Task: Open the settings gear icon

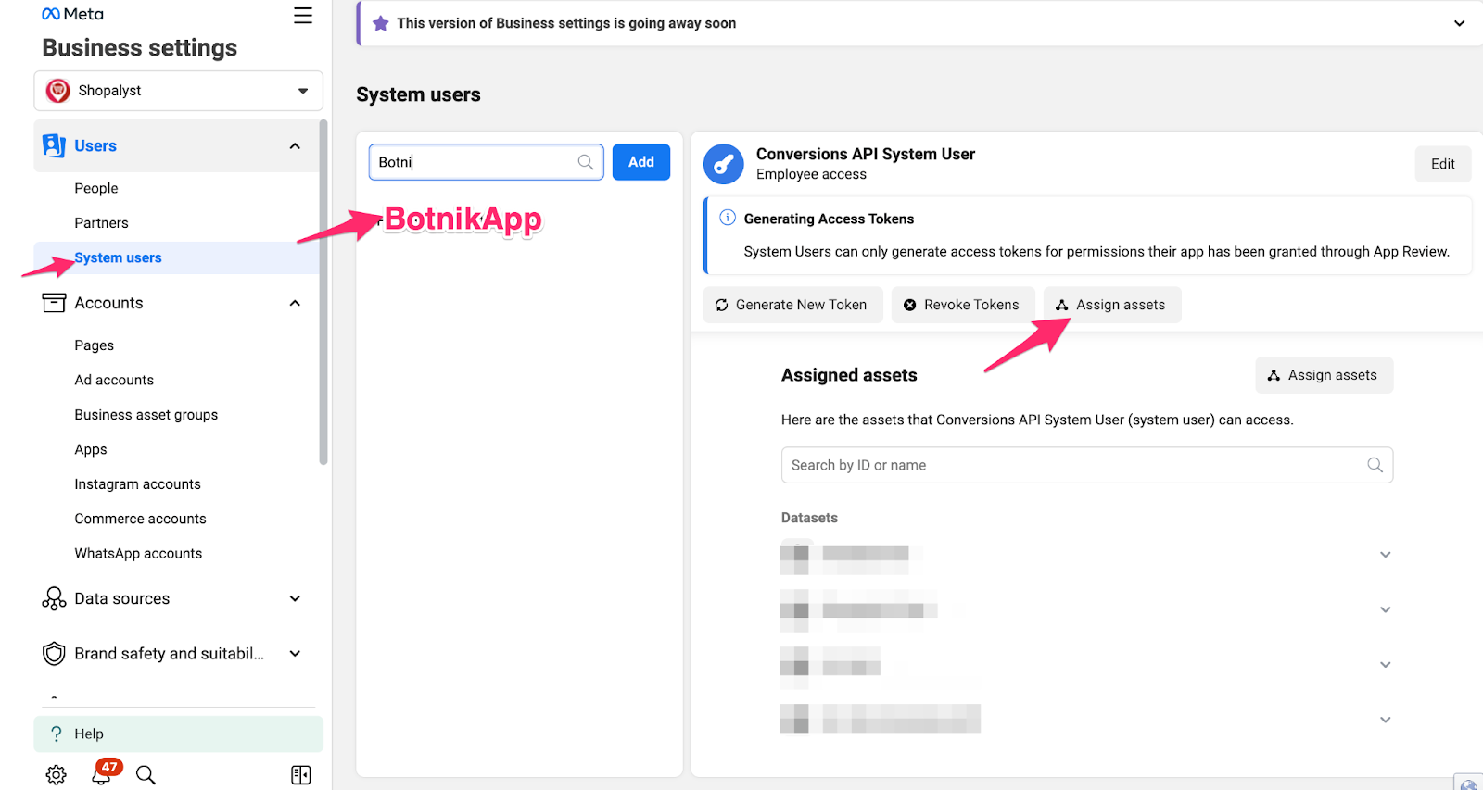Action: (x=56, y=775)
